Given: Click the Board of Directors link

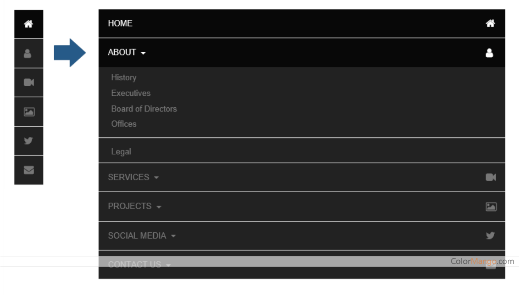Looking at the screenshot, I should coord(144,109).
